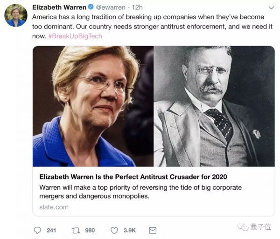Click the WeChat logo watermark icon
280x239 pixels.
pos(243,227)
